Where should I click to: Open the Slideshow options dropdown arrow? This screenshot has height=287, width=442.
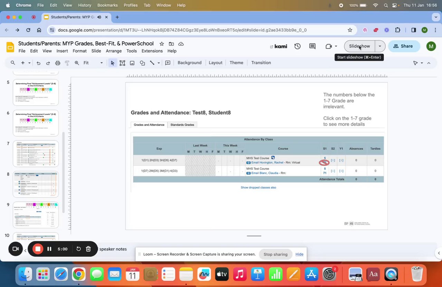pos(380,46)
